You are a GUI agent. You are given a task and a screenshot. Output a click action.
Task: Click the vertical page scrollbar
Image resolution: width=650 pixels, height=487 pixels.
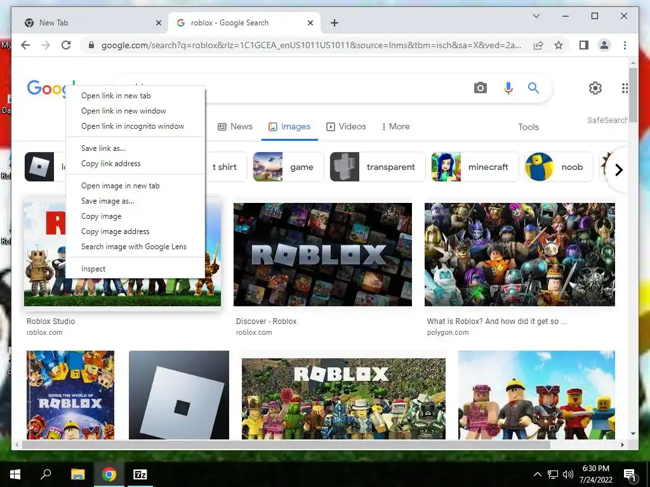[x=633, y=95]
